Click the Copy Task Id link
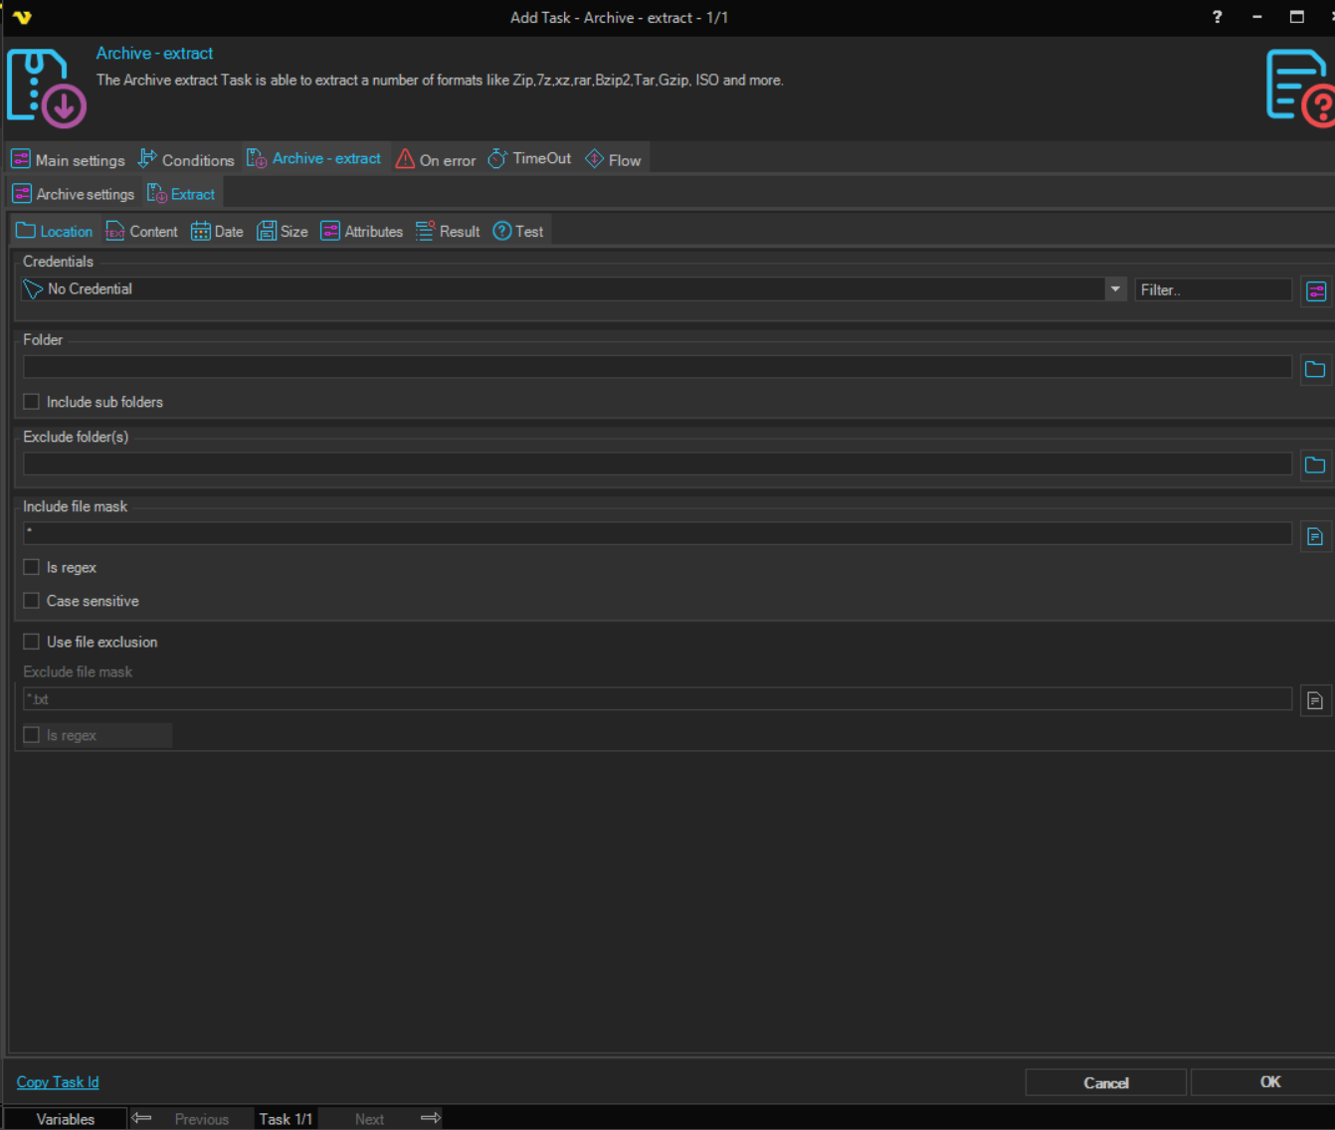Viewport: 1335px width, 1130px height. pos(58,1082)
